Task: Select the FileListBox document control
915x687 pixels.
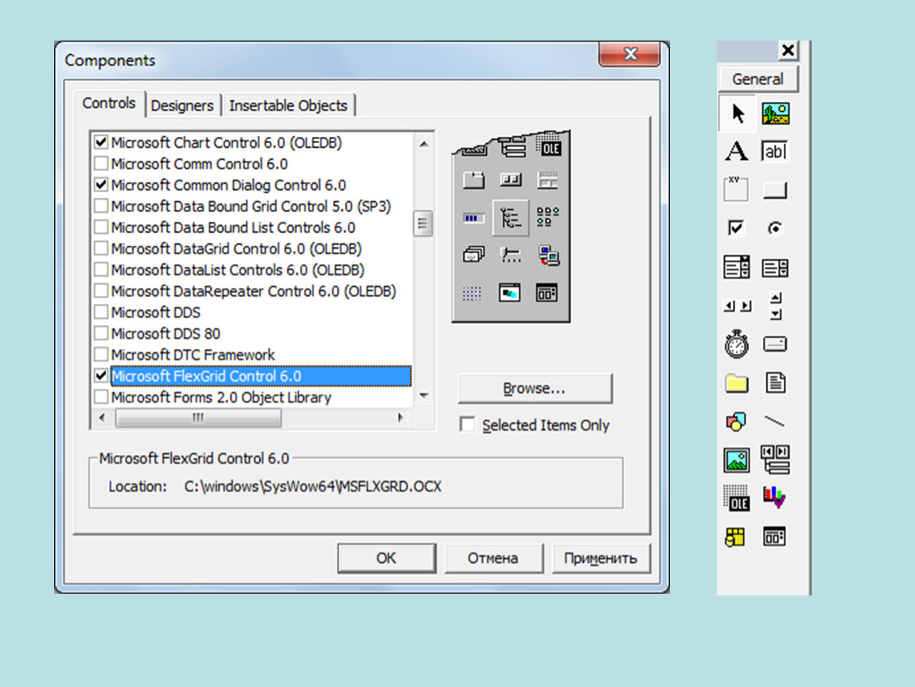Action: pyautogui.click(x=776, y=382)
